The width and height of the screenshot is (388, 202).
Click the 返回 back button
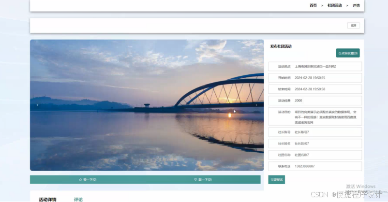click(x=354, y=26)
